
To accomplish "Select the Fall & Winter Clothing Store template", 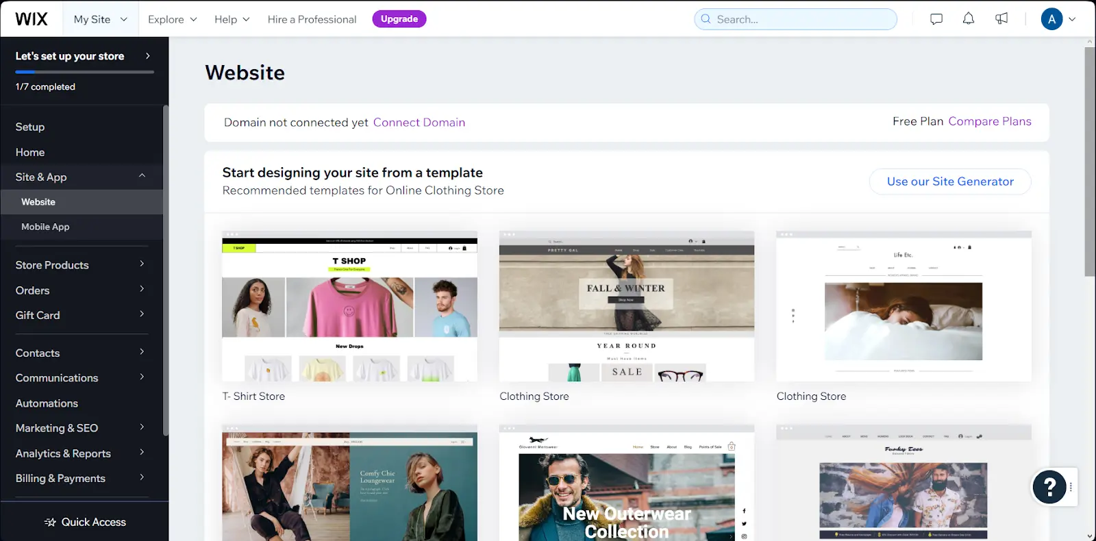I will pos(627,306).
